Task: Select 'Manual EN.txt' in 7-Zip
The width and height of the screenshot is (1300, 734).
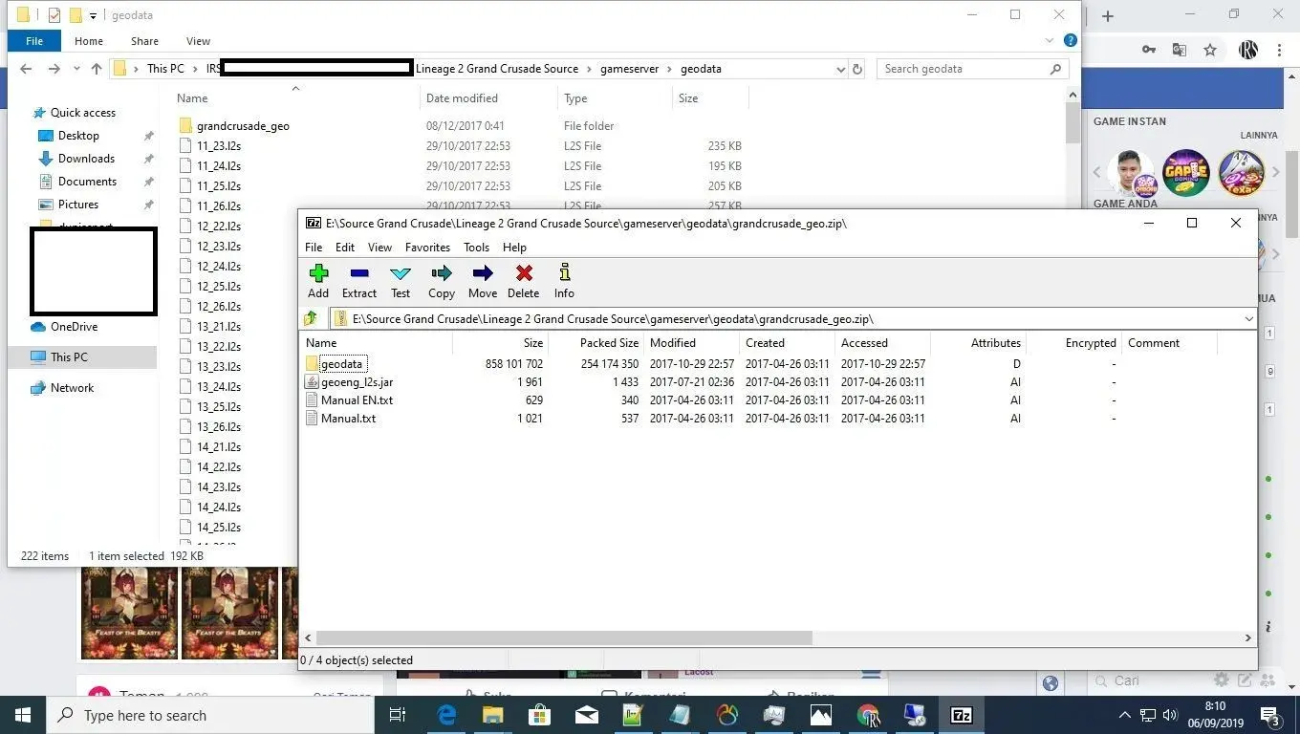Action: click(357, 400)
